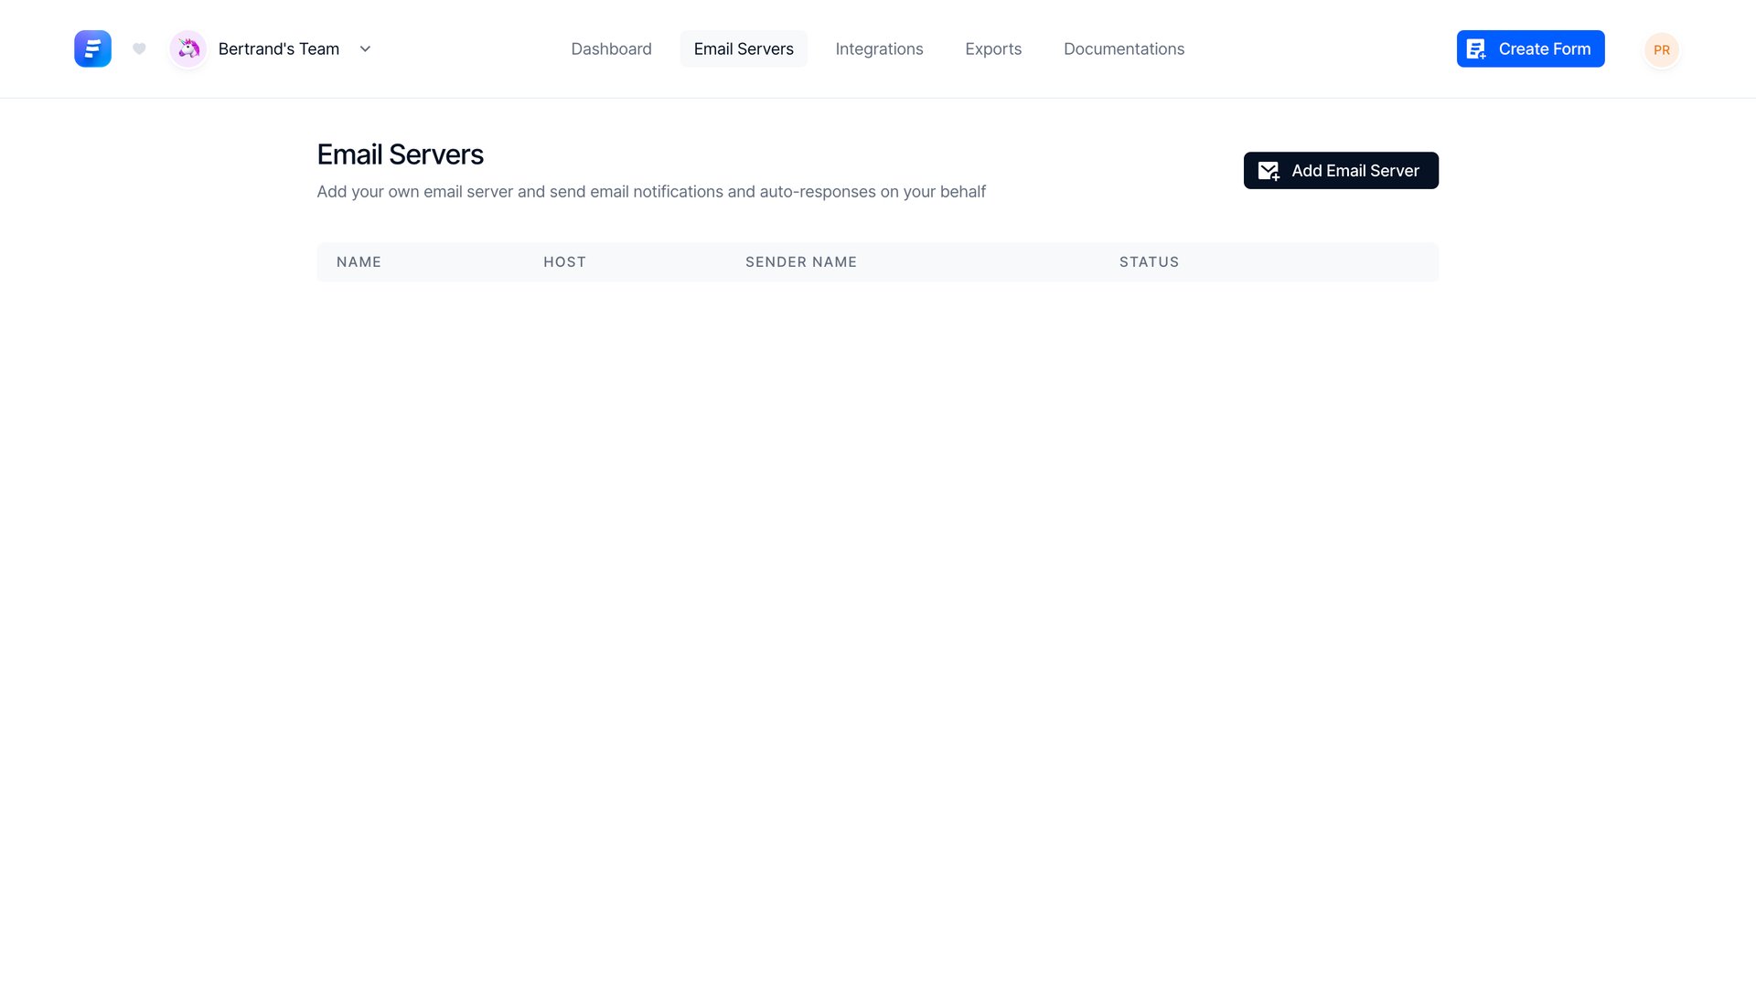Navigate to the Dashboard tab

[611, 48]
